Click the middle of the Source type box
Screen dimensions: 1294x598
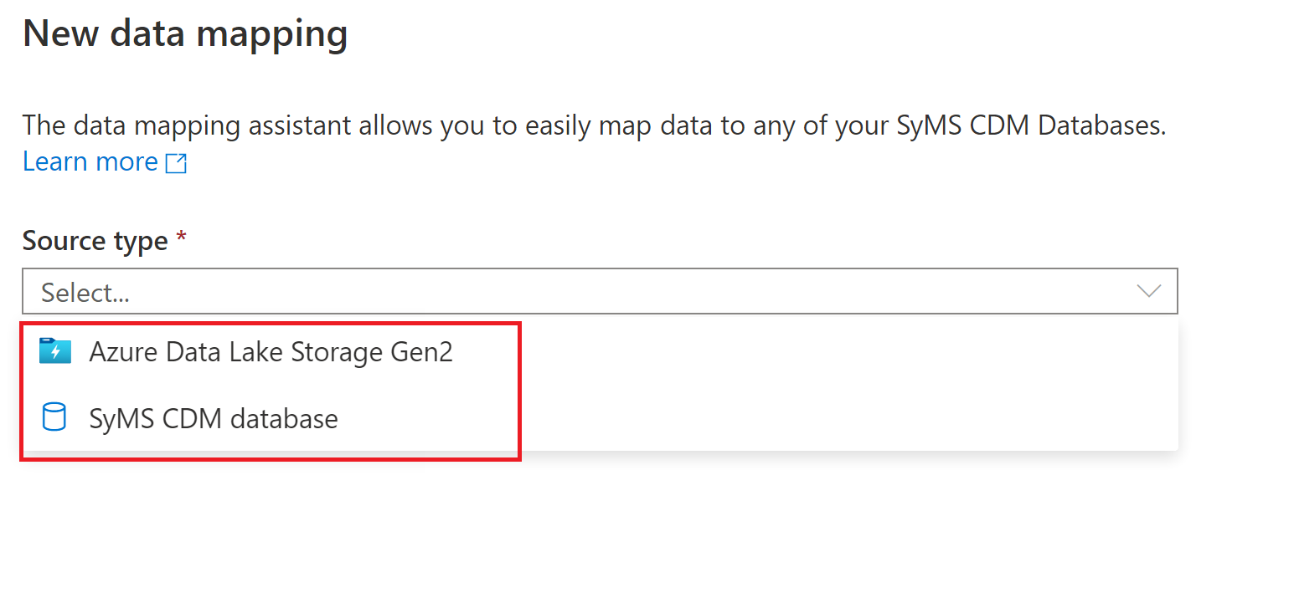point(600,291)
